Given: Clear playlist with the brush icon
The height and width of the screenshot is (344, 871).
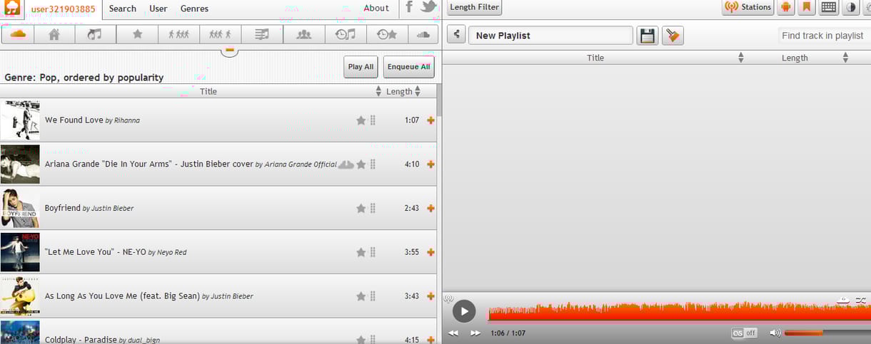Looking at the screenshot, I should coord(673,36).
